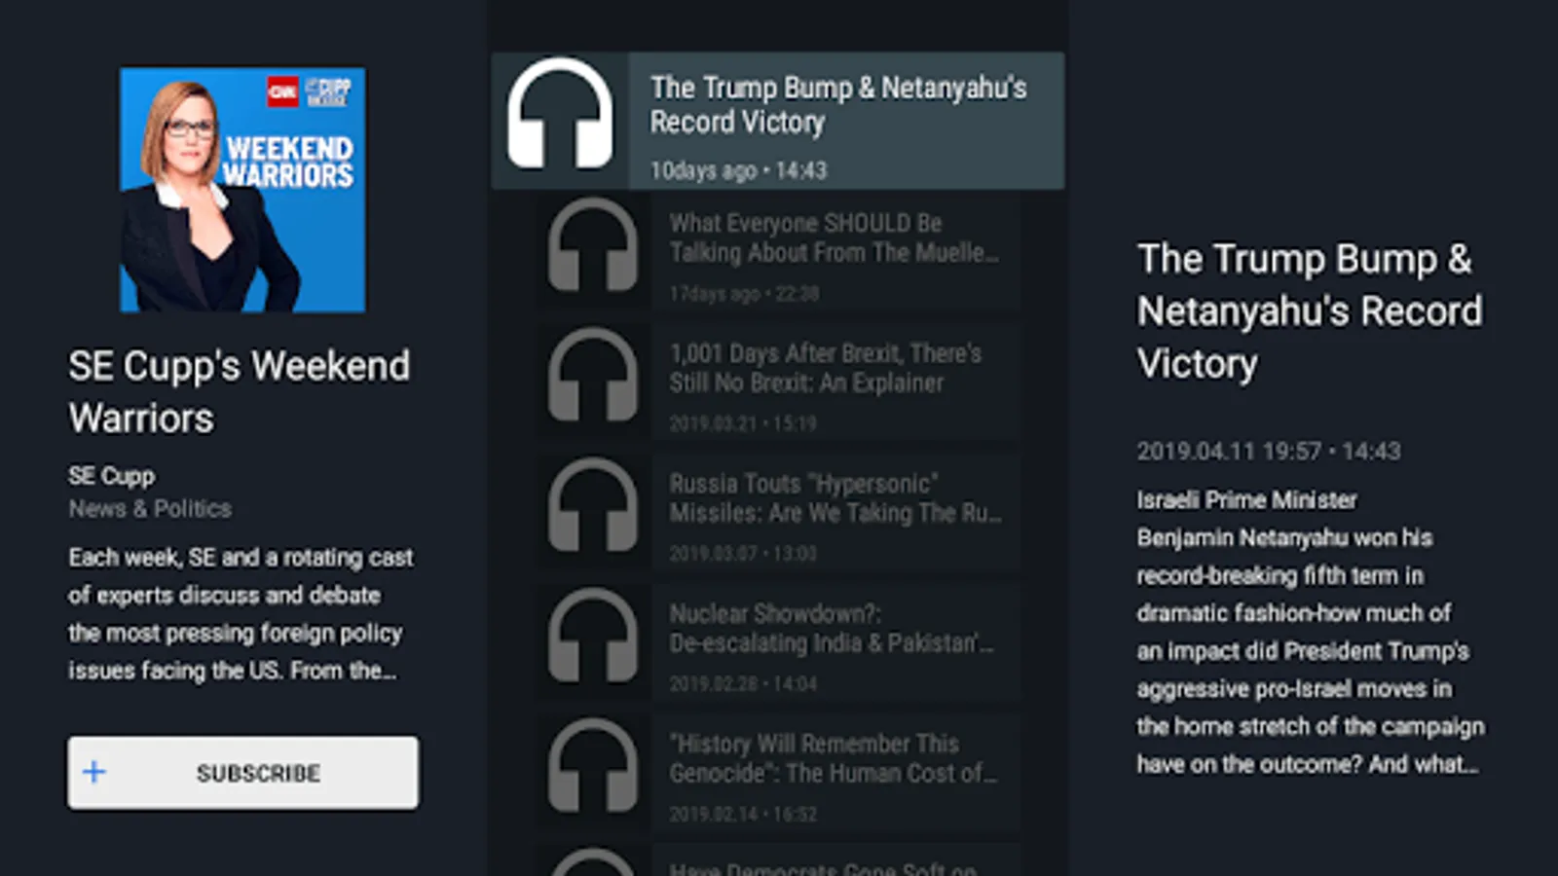Click the detail panel episode title heading
1558x876 pixels.
point(1310,311)
